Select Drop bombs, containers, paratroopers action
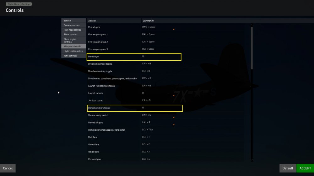The image size is (314, 176). (112, 78)
